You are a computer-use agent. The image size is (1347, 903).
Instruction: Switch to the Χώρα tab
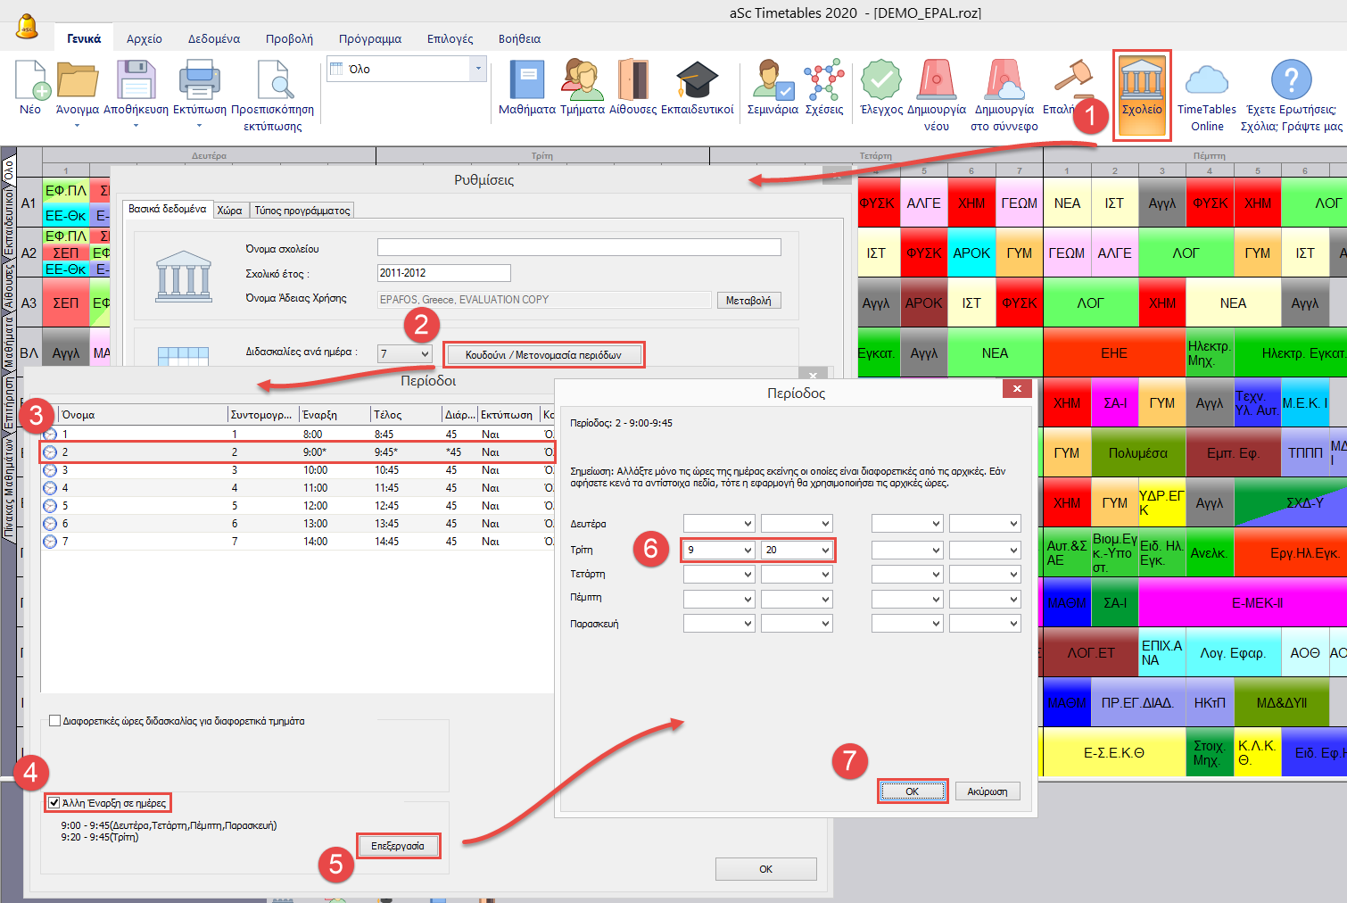pyautogui.click(x=229, y=211)
